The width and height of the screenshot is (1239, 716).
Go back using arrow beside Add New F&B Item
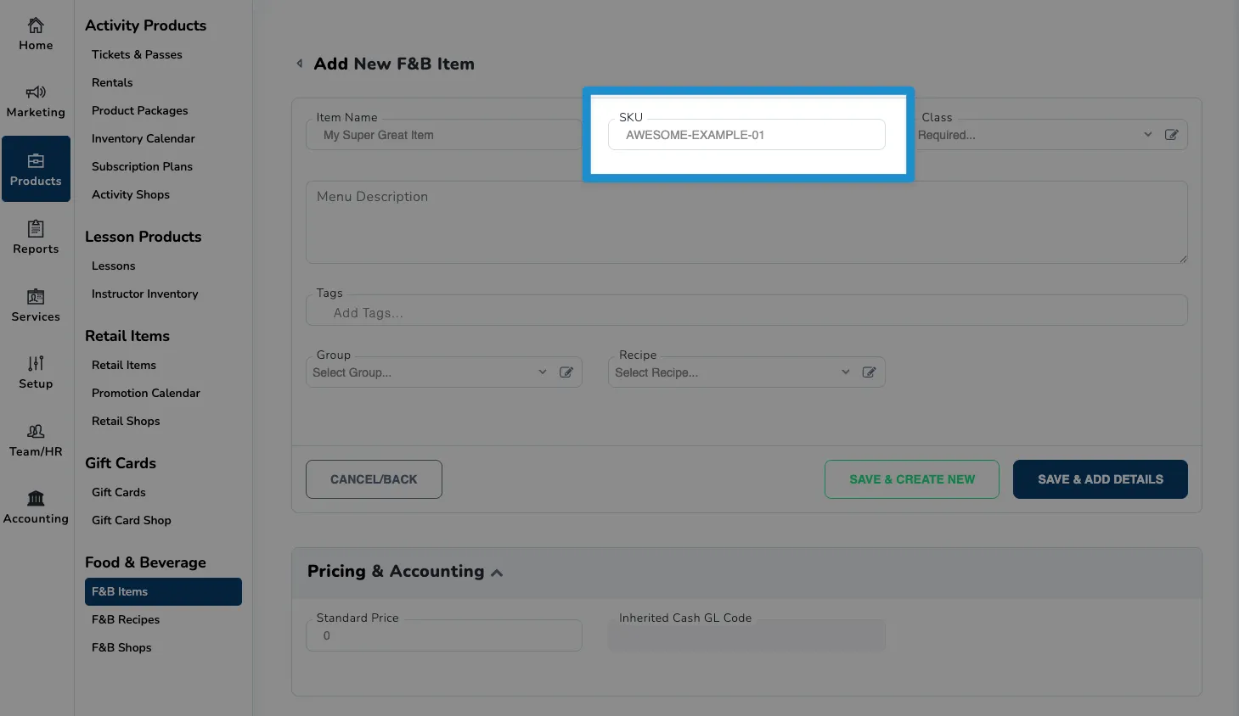pos(300,64)
